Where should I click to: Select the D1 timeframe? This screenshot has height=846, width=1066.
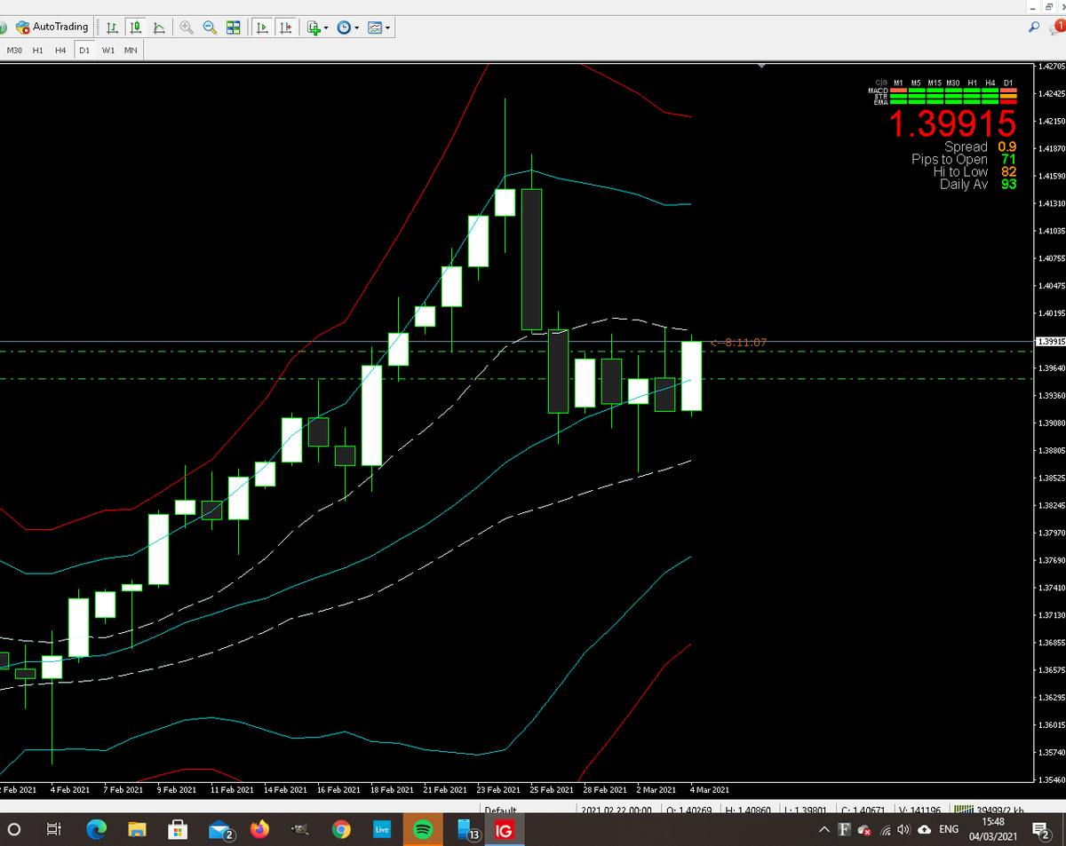[84, 50]
